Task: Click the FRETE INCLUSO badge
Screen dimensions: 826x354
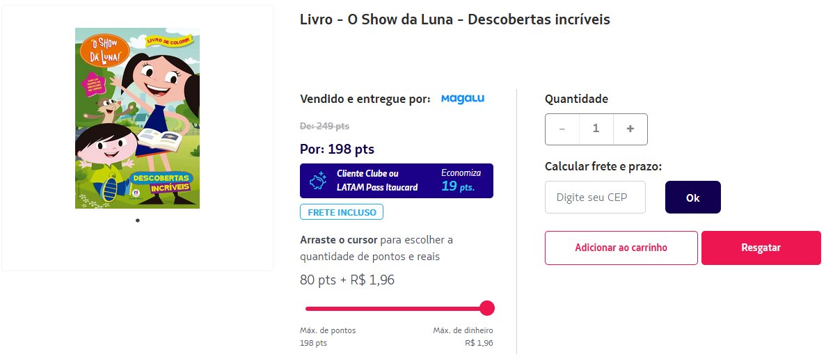Action: (342, 211)
